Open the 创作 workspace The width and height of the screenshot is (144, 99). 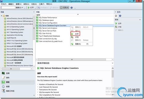click(18, 78)
